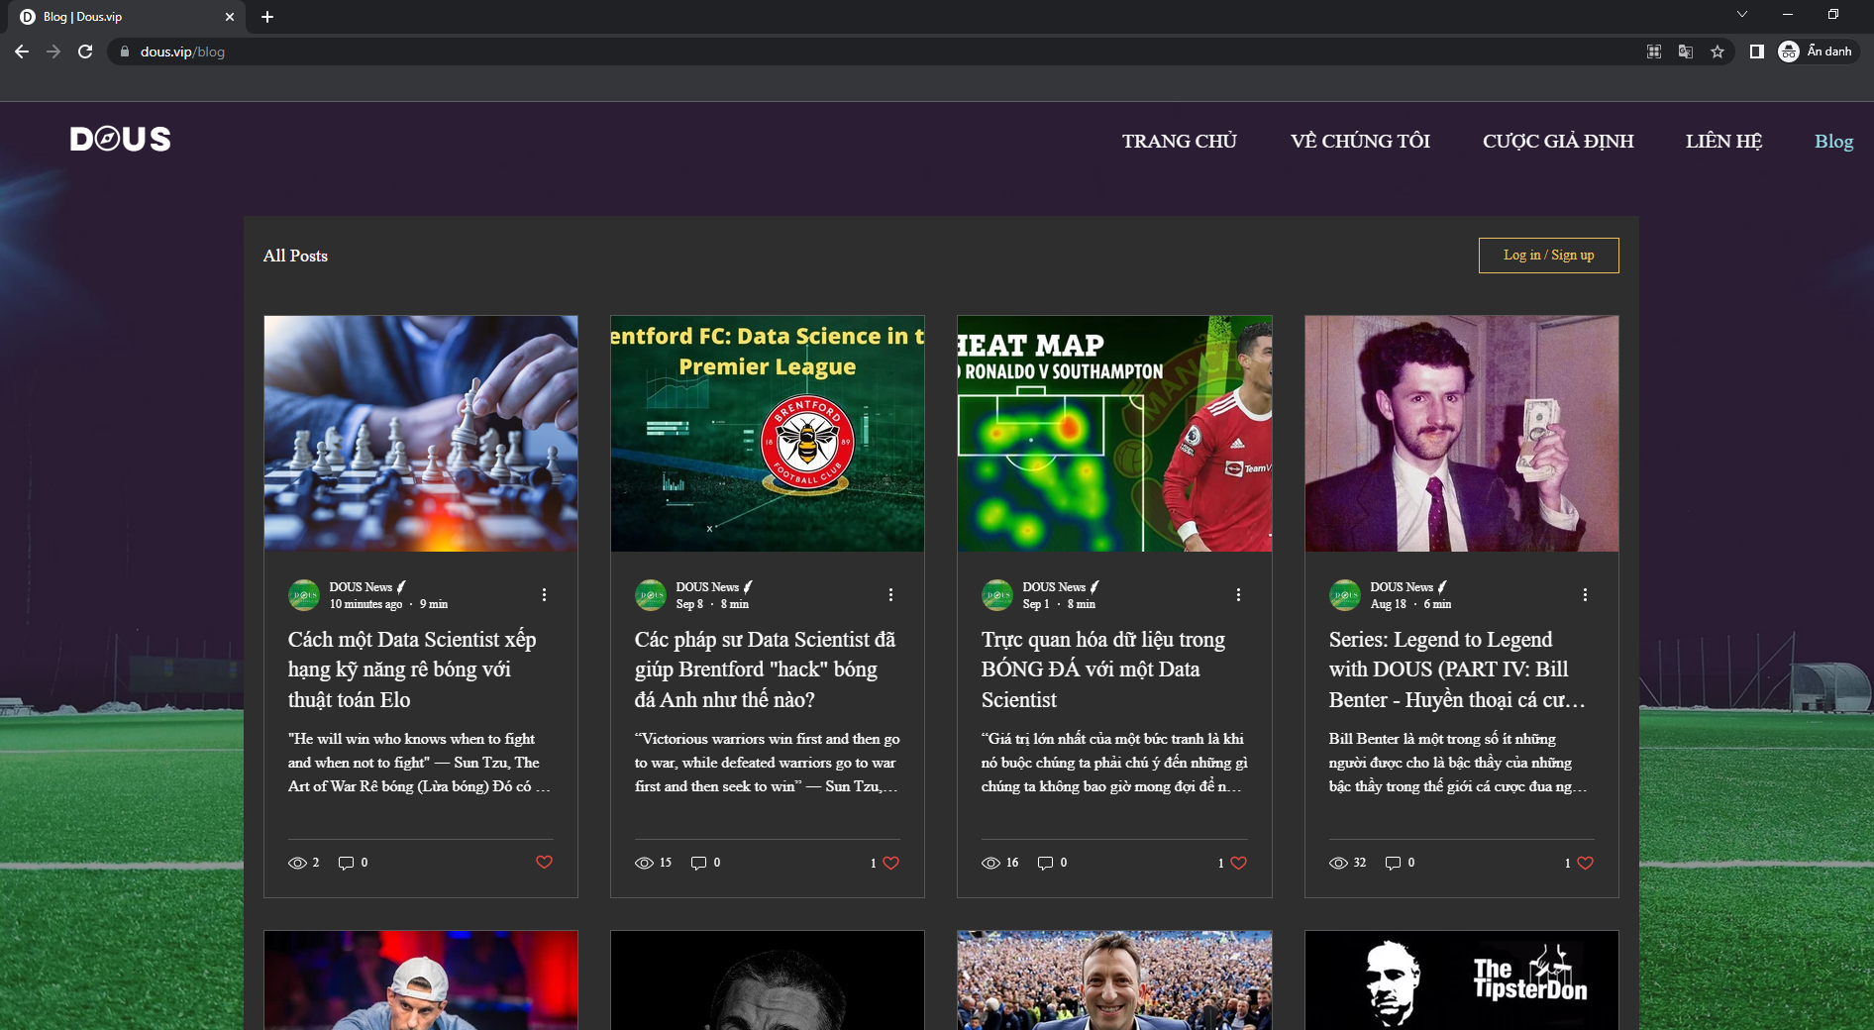Click the Log in / Sign up button
This screenshot has width=1874, height=1030.
pyautogui.click(x=1548, y=256)
